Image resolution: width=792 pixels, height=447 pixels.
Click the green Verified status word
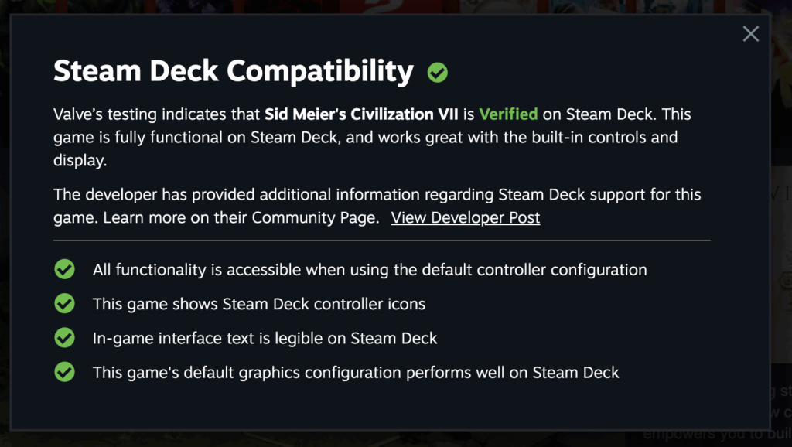(508, 114)
